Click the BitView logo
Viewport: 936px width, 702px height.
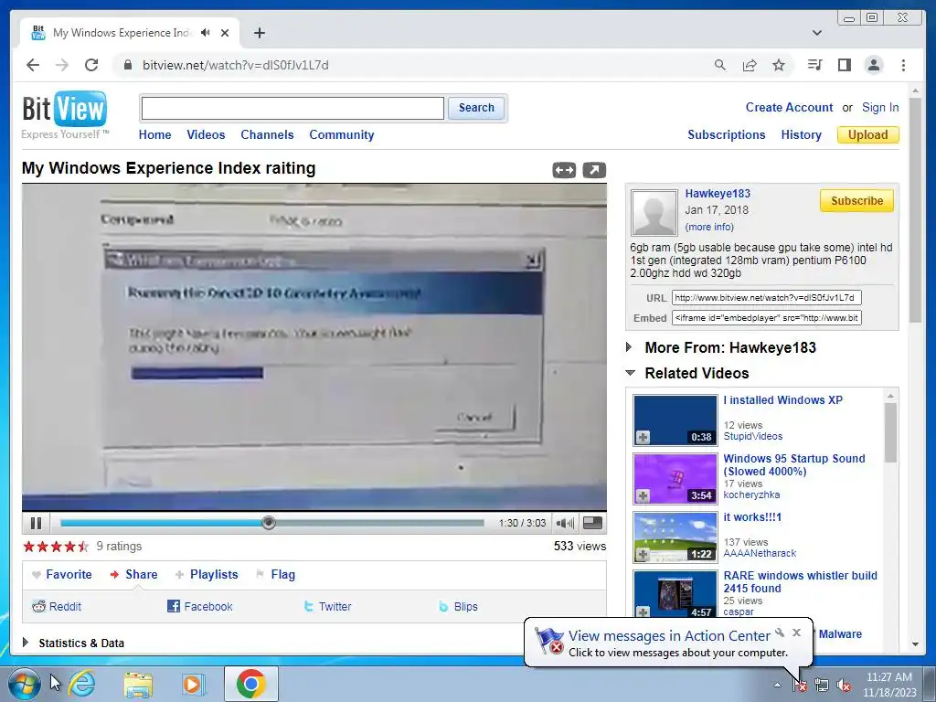coord(65,115)
